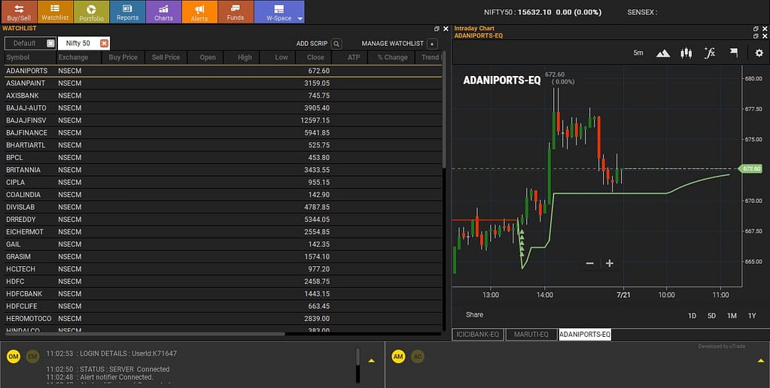Select the COALINDIA watchlist row

point(224,195)
